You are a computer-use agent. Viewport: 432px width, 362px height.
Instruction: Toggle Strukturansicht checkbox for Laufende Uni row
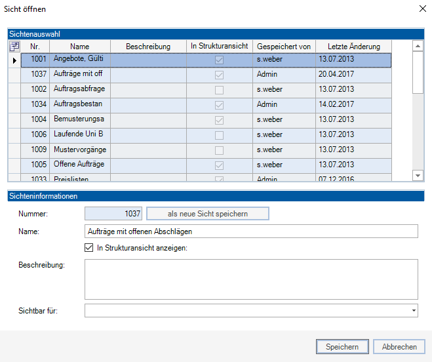coord(219,134)
